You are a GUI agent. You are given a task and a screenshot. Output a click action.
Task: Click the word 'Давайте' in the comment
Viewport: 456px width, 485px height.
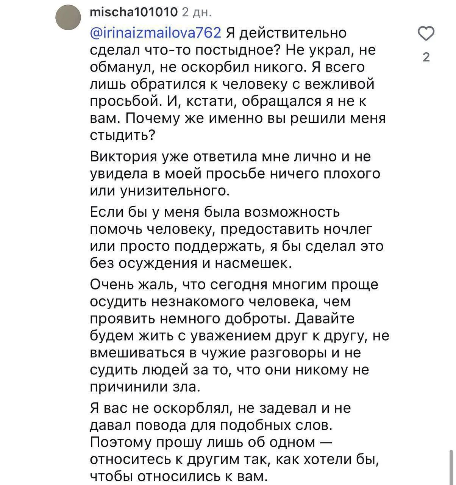click(325, 319)
